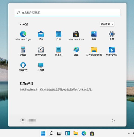Click the Windows Start button on taskbar
This screenshot has height=137, width=134.
coord(43,133)
